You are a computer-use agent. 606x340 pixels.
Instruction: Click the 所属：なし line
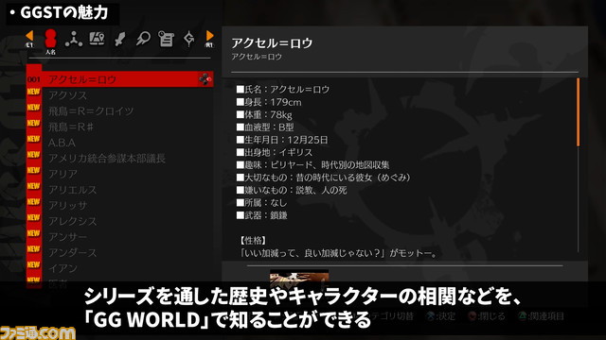point(261,203)
